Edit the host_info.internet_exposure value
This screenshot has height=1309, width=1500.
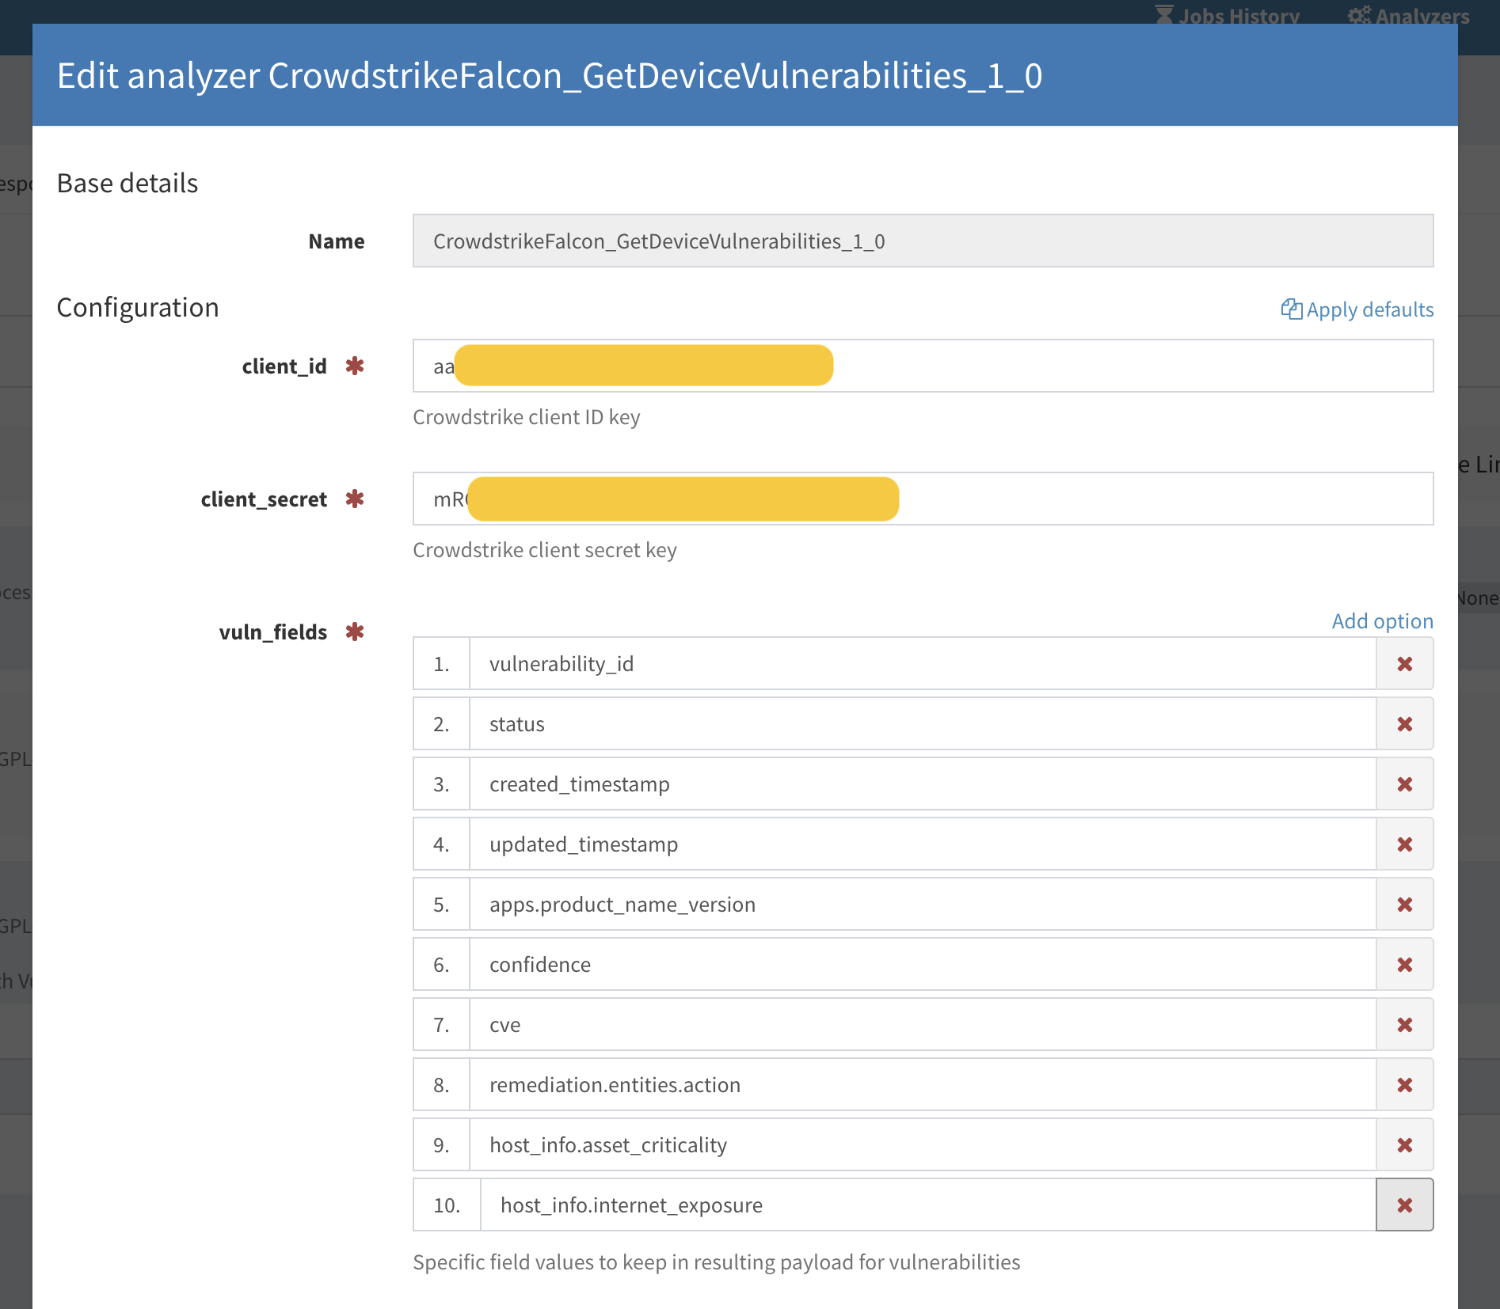pos(928,1205)
